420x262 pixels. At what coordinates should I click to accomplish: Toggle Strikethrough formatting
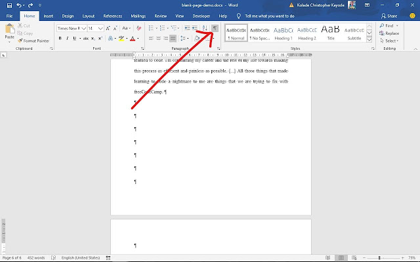click(86, 38)
